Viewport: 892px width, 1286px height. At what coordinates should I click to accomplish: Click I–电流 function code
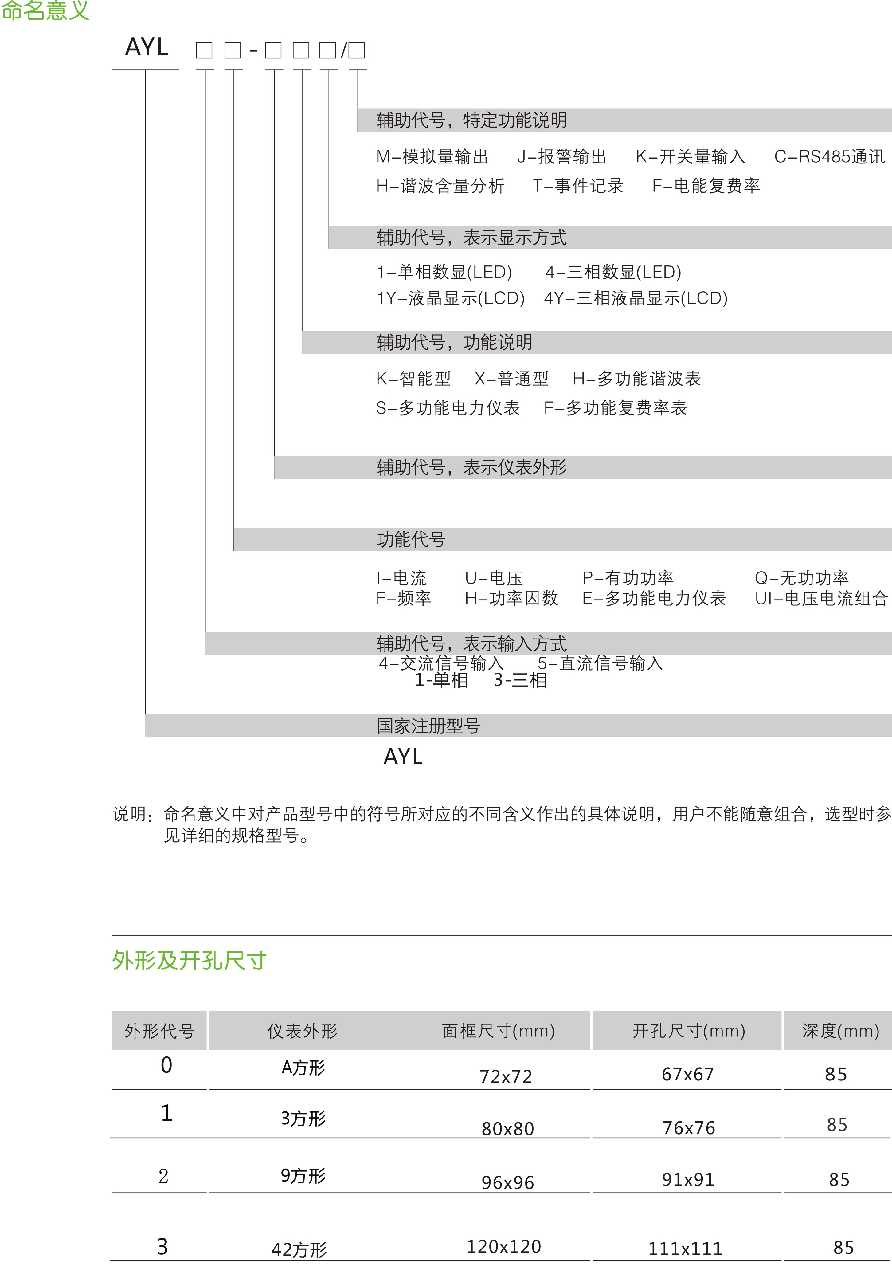[x=401, y=578]
